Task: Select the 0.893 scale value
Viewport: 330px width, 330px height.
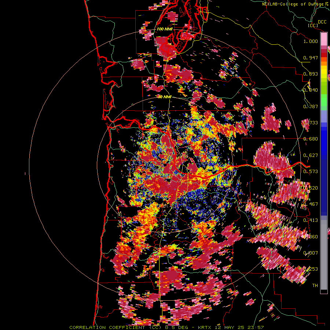Action: 311,74
